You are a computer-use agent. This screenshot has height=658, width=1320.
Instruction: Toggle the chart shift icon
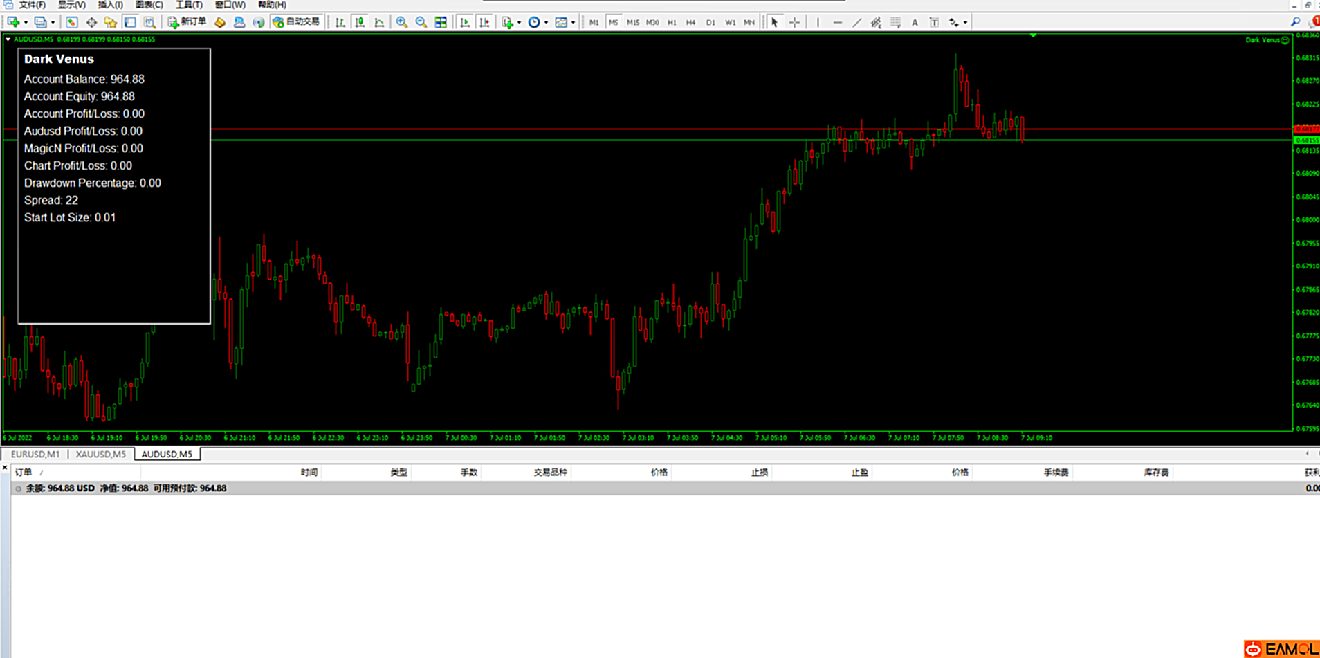coord(484,22)
